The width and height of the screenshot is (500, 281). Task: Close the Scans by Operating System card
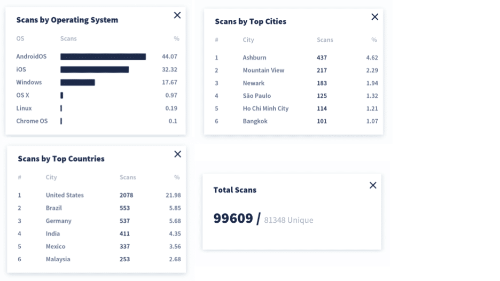(x=177, y=15)
